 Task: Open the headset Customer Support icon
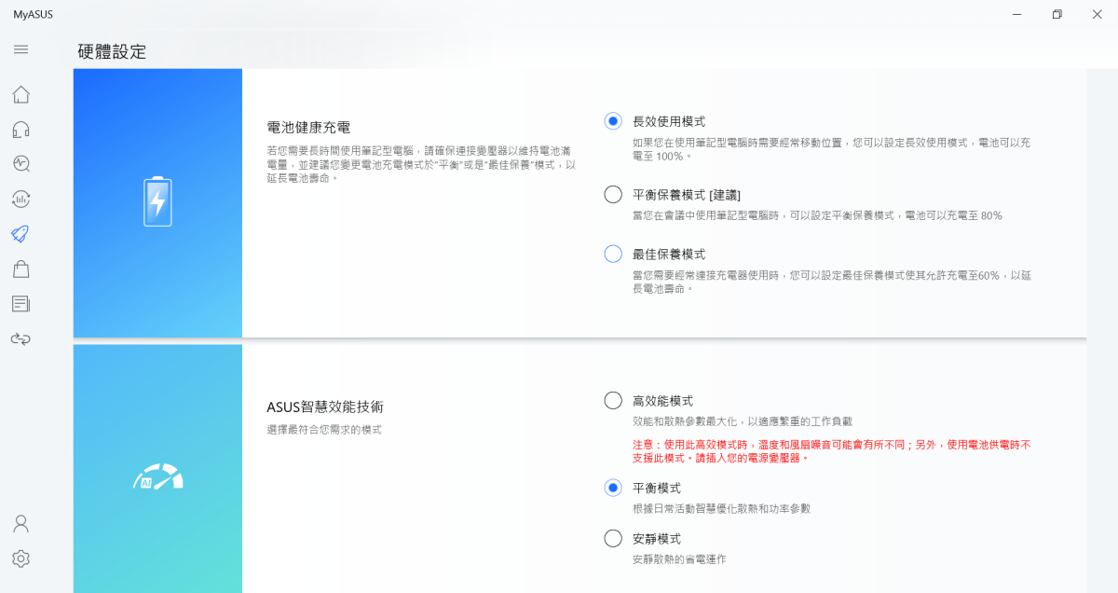(20, 130)
